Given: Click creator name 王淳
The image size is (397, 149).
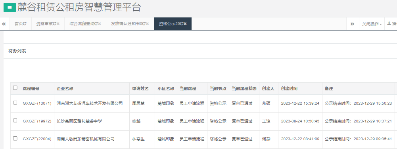Looking at the screenshot, I should coord(266,121).
